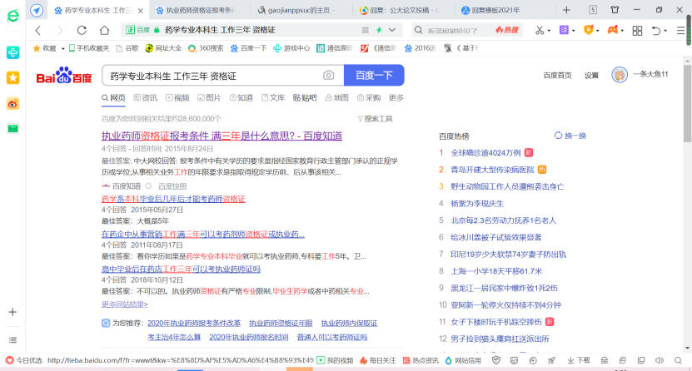Click the 下载 downloads entry in status bar
This screenshot has height=371, width=692.
coord(579,360)
